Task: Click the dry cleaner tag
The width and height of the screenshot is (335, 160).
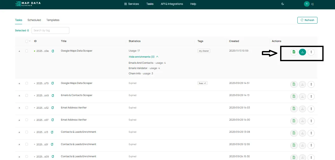Action: click(x=204, y=51)
